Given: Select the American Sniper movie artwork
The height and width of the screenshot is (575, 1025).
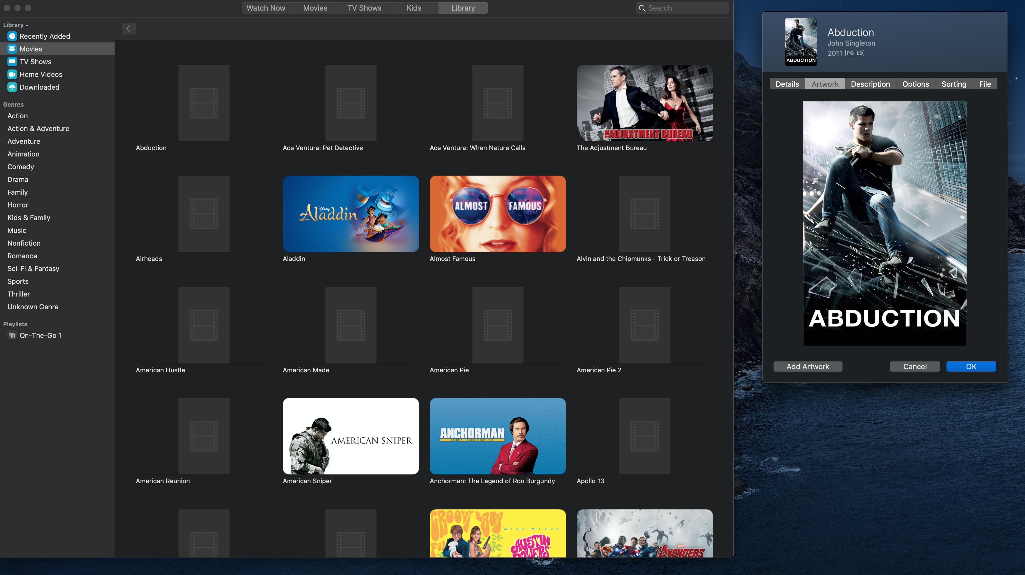Looking at the screenshot, I should pyautogui.click(x=351, y=436).
